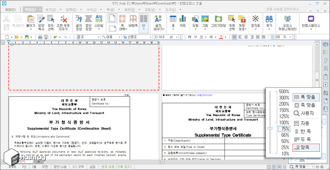Click the print icon in quick toolbar

pyautogui.click(x=40, y=37)
